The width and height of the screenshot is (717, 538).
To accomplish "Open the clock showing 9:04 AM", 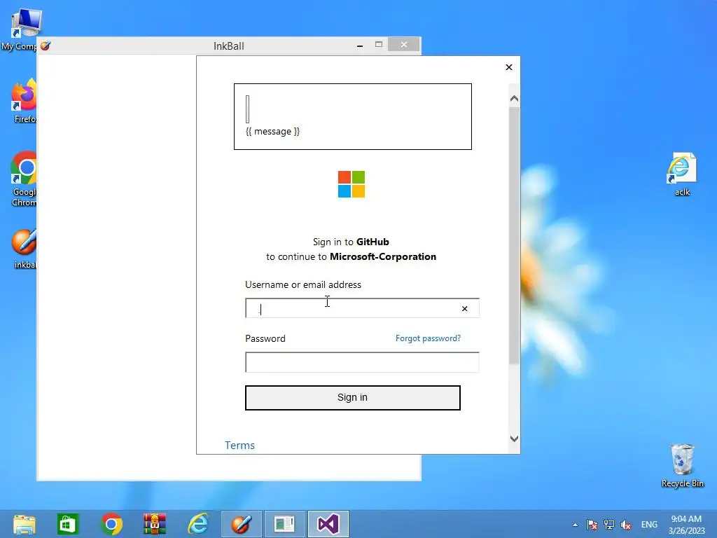I will 686,525.
